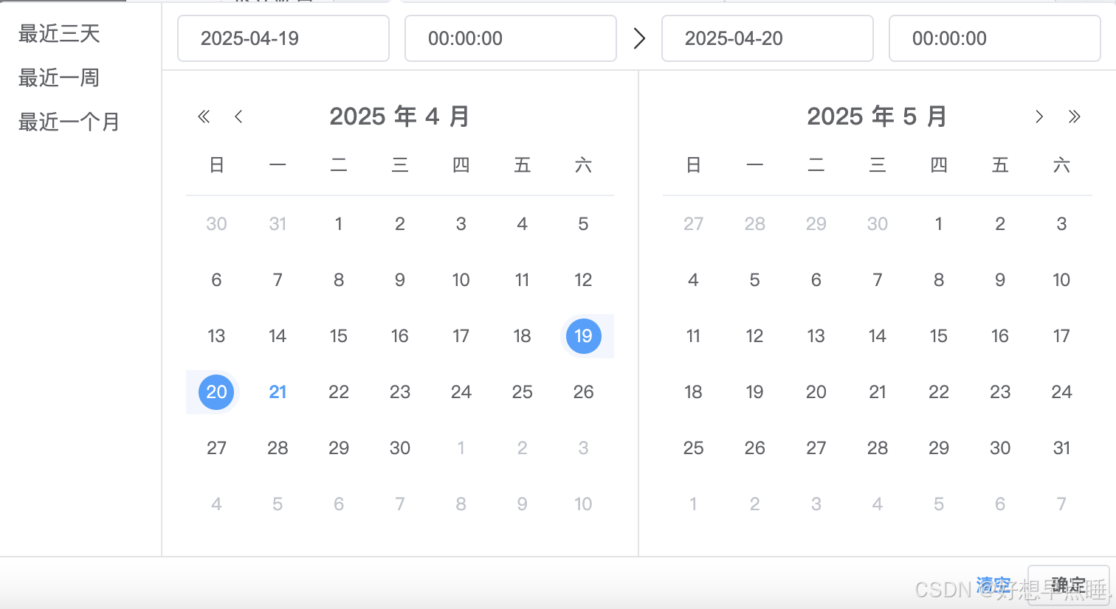
Task: Click the arrow between start and end date fields
Action: pyautogui.click(x=638, y=38)
